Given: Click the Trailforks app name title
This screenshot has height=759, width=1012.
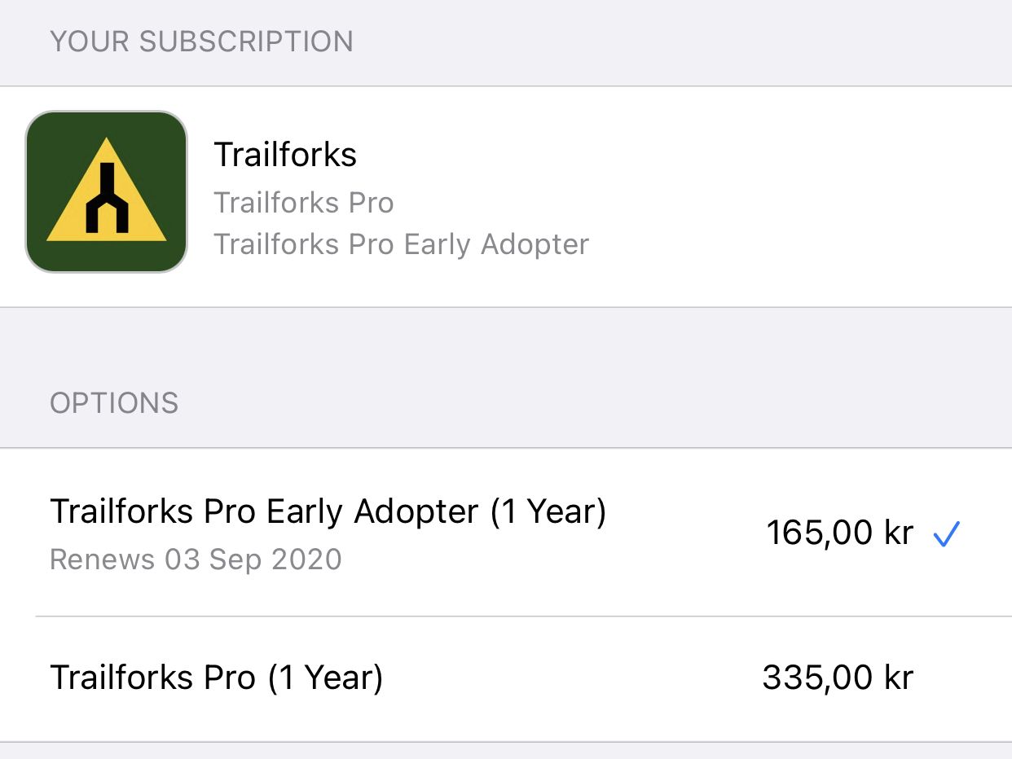Looking at the screenshot, I should [x=285, y=155].
